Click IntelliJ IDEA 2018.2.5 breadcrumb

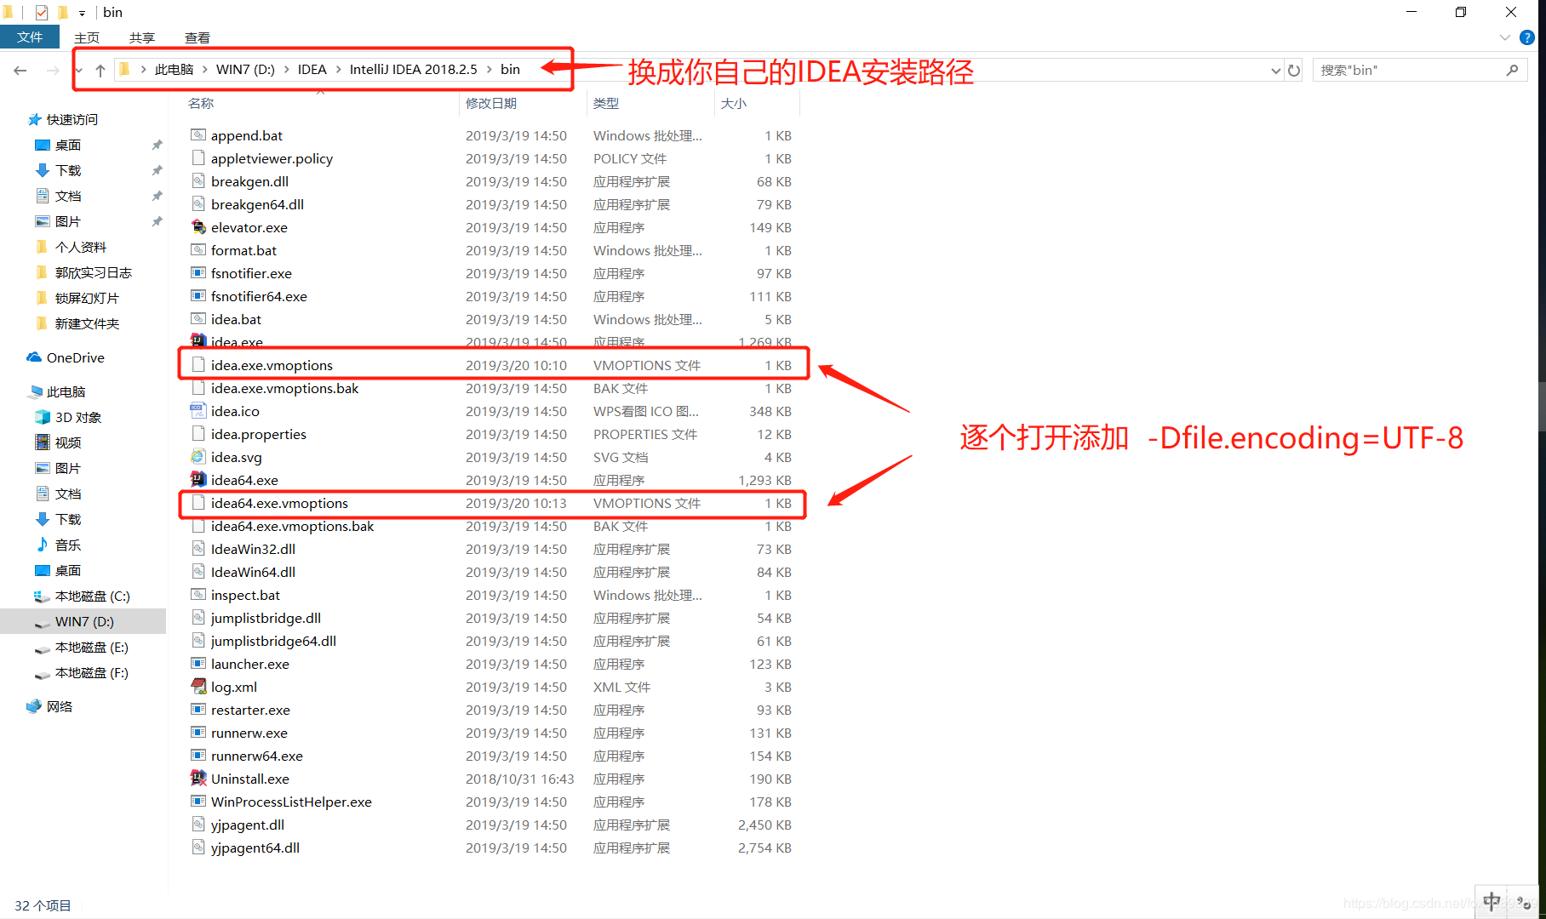(x=413, y=69)
